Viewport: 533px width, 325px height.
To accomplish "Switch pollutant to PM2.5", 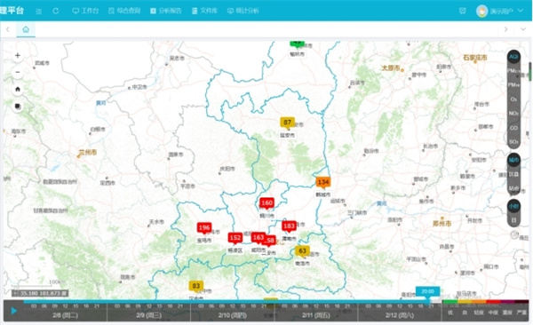I will [513, 71].
